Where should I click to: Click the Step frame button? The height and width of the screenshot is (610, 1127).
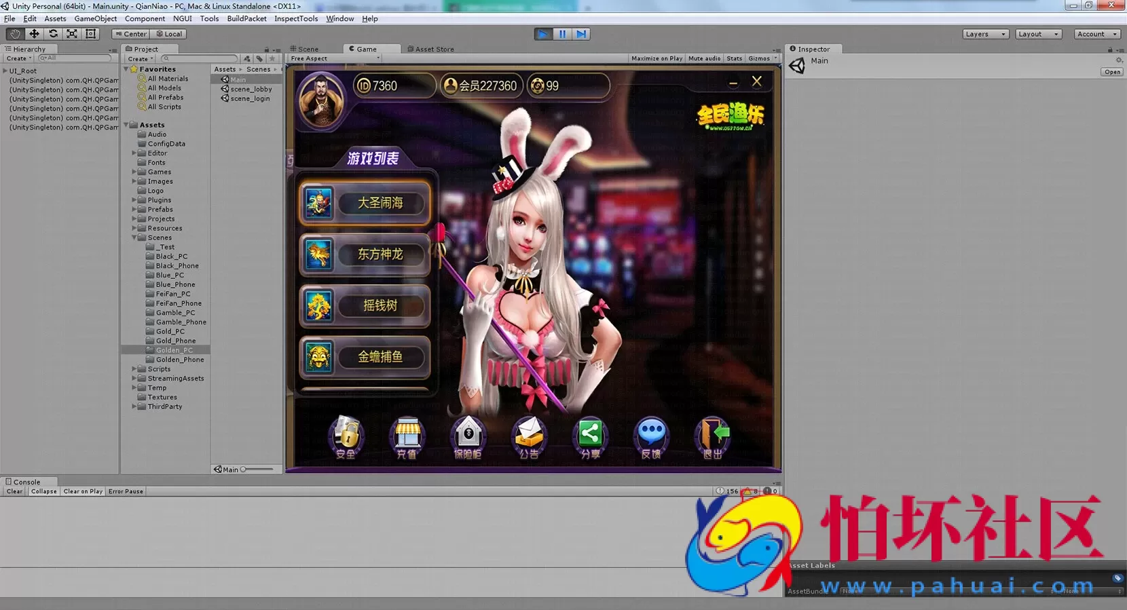coord(581,34)
